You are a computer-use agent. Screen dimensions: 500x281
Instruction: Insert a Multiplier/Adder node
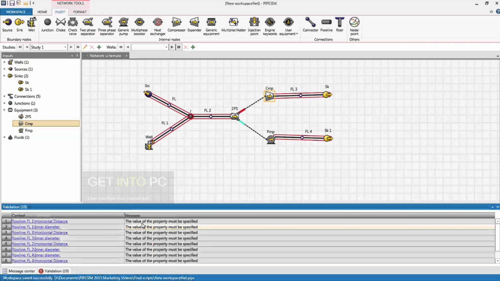click(234, 25)
